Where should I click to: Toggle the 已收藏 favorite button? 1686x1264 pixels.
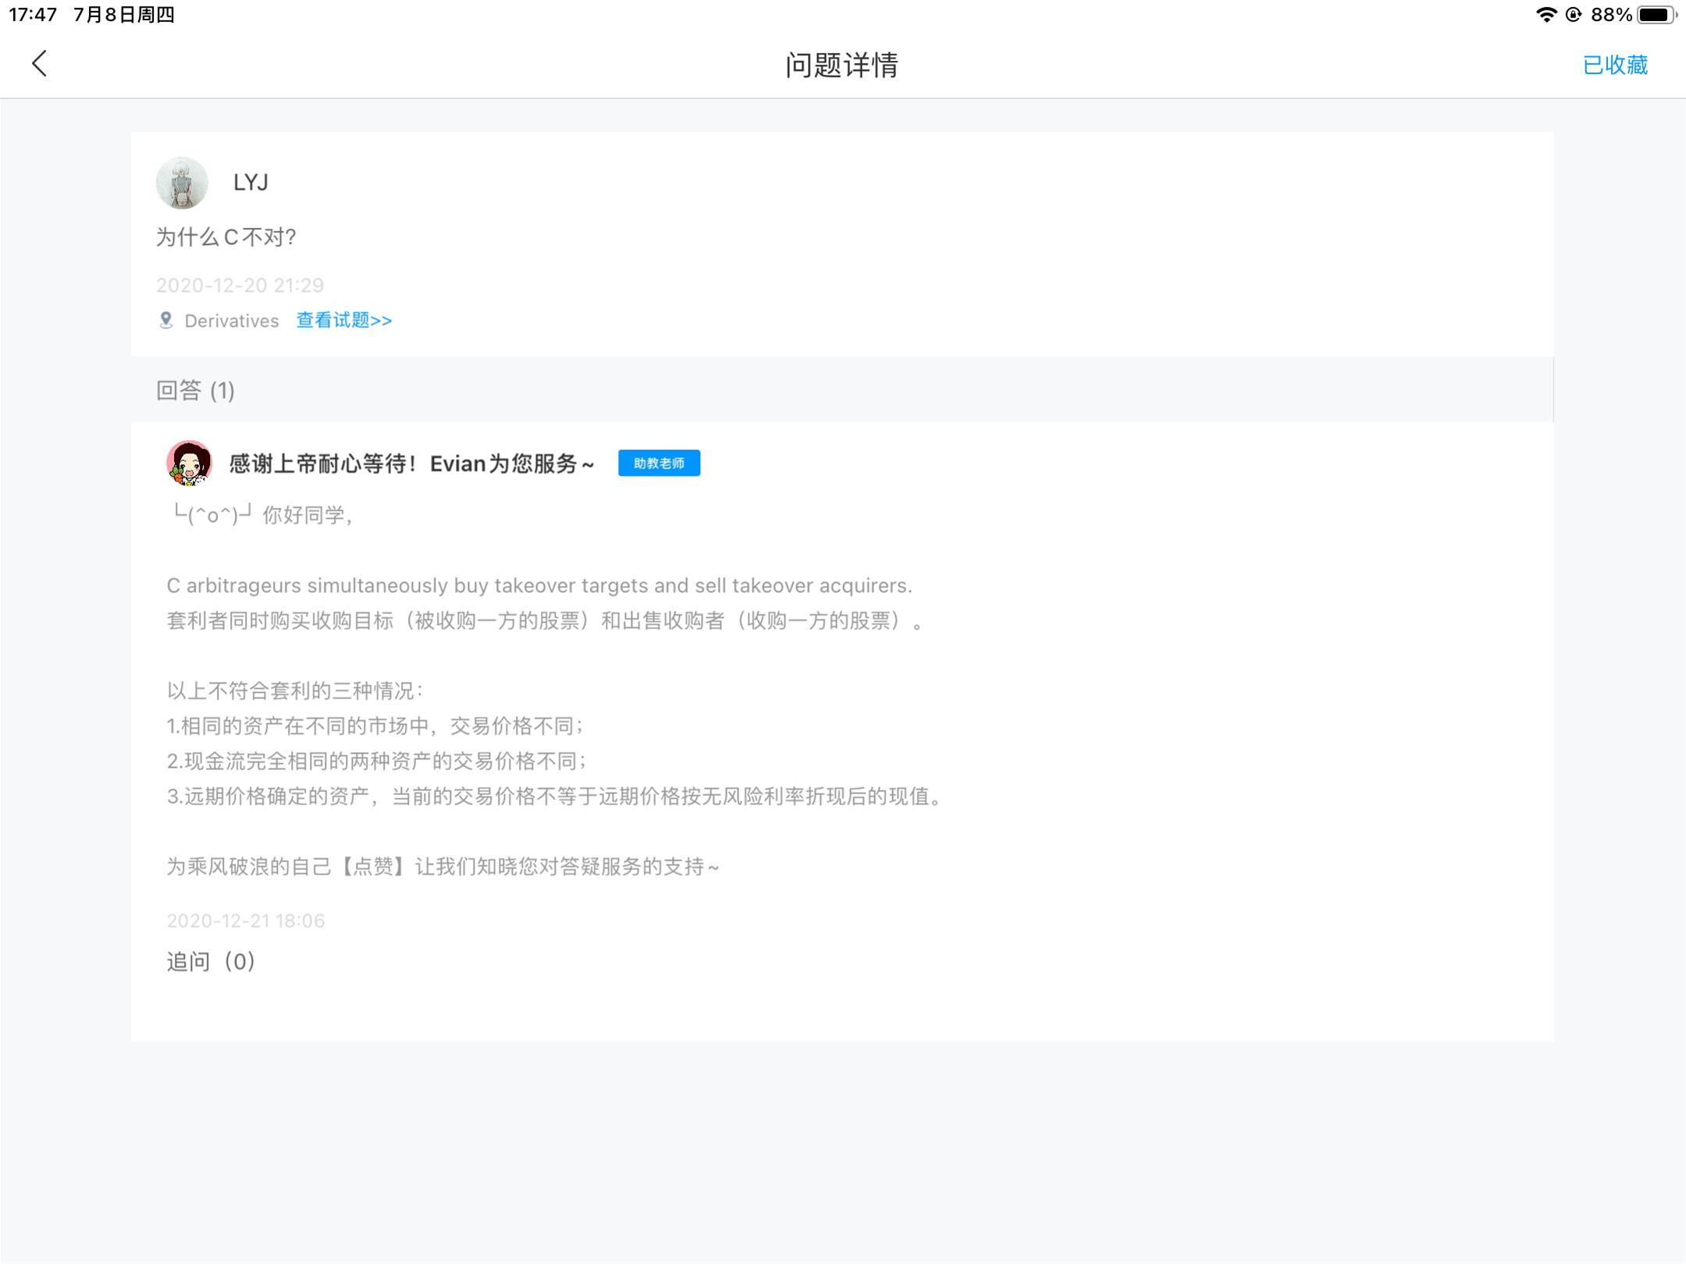pos(1614,65)
